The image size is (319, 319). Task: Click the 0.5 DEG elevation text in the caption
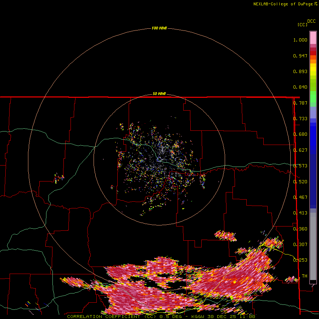(170, 317)
